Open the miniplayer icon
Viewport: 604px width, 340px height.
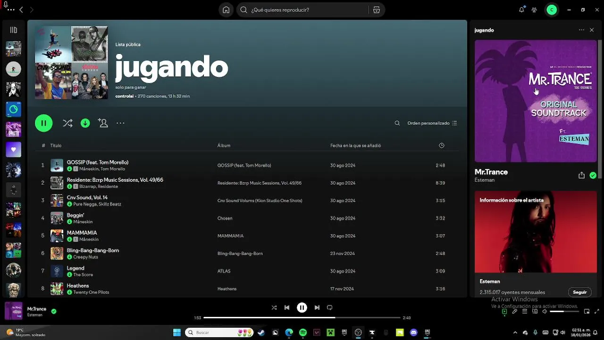click(587, 312)
